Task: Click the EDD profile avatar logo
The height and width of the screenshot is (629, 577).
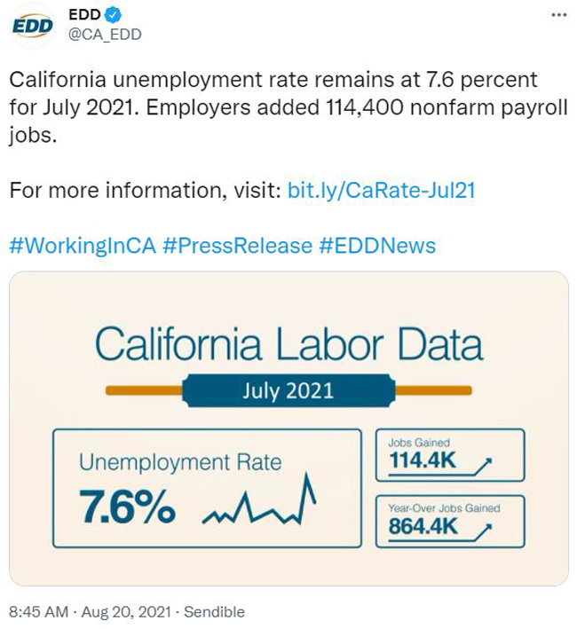Action: tap(32, 26)
